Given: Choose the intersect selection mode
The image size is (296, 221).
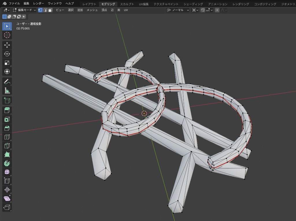Looking at the screenshot, I should (23, 16).
